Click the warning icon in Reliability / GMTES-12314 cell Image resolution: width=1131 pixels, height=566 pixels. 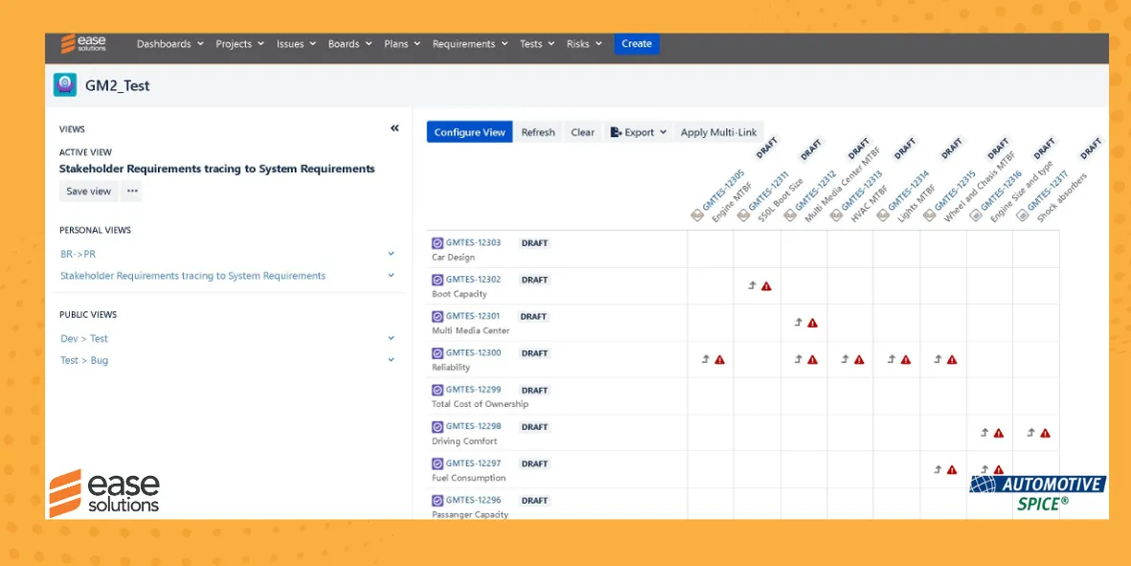(x=905, y=360)
